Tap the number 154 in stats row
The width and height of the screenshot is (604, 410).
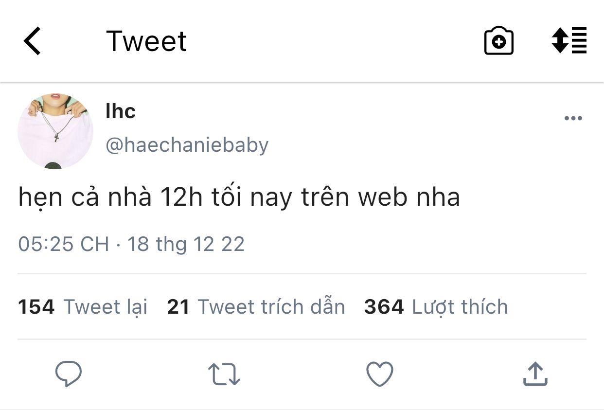(36, 307)
